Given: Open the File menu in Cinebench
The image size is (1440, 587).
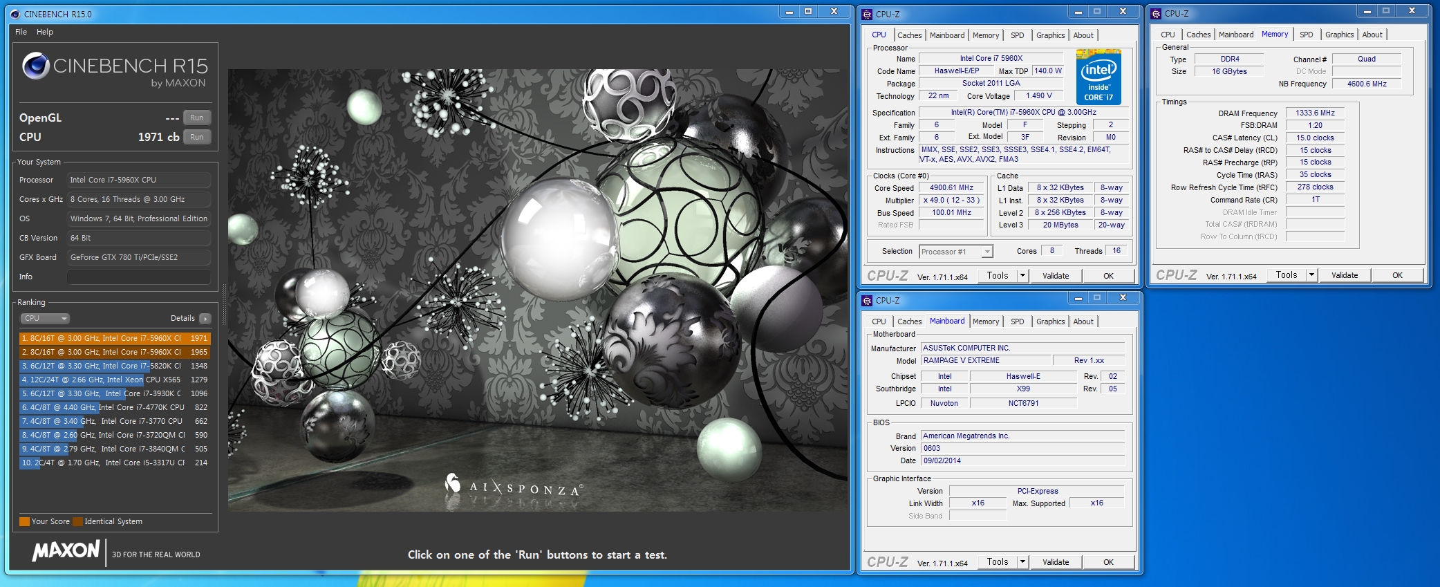Looking at the screenshot, I should tap(21, 32).
